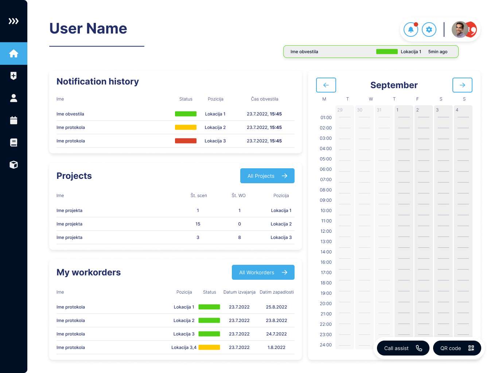Click the user avatar photo
Viewport: 498px width, 373px height.
click(460, 30)
